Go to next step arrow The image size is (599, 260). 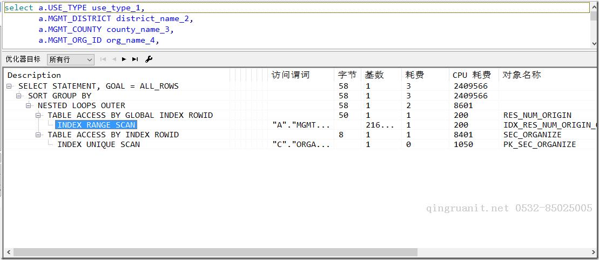[124, 59]
